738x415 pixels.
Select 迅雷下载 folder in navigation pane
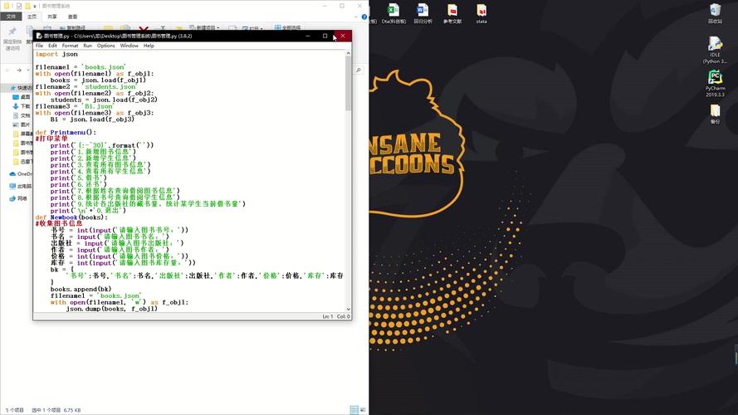tap(22, 161)
